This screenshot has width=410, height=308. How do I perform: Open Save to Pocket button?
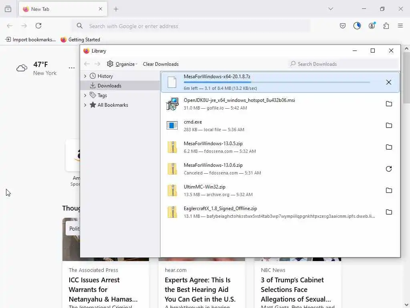(343, 26)
